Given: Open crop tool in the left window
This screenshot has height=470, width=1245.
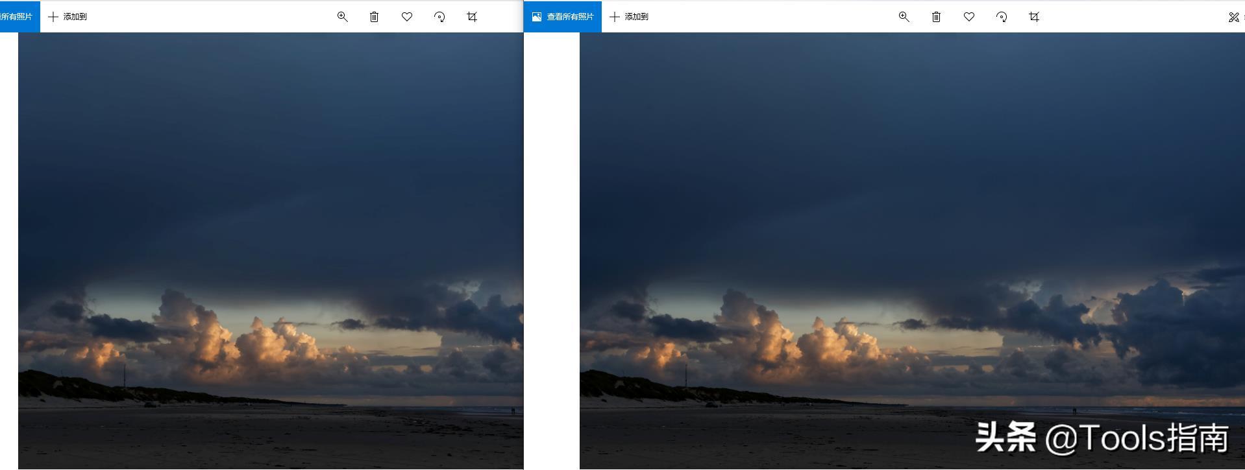Looking at the screenshot, I should [x=472, y=17].
